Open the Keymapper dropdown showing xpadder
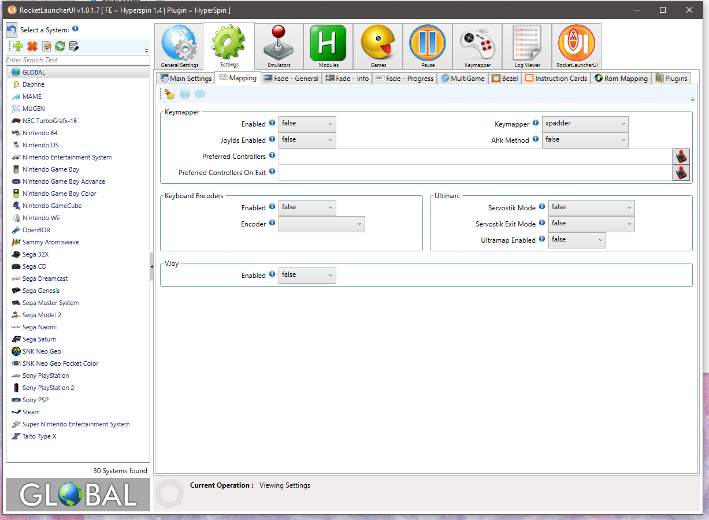Screen dimensions: 709x520 (585, 124)
